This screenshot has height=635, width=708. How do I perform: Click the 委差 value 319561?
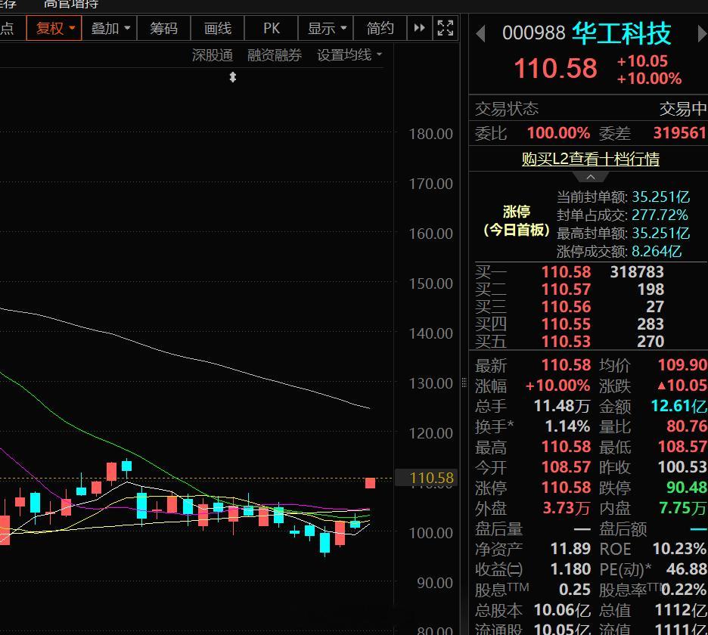pyautogui.click(x=679, y=133)
